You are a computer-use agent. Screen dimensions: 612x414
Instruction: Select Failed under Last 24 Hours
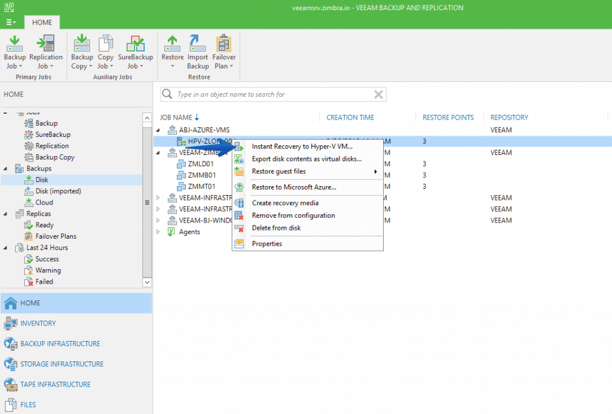click(44, 282)
